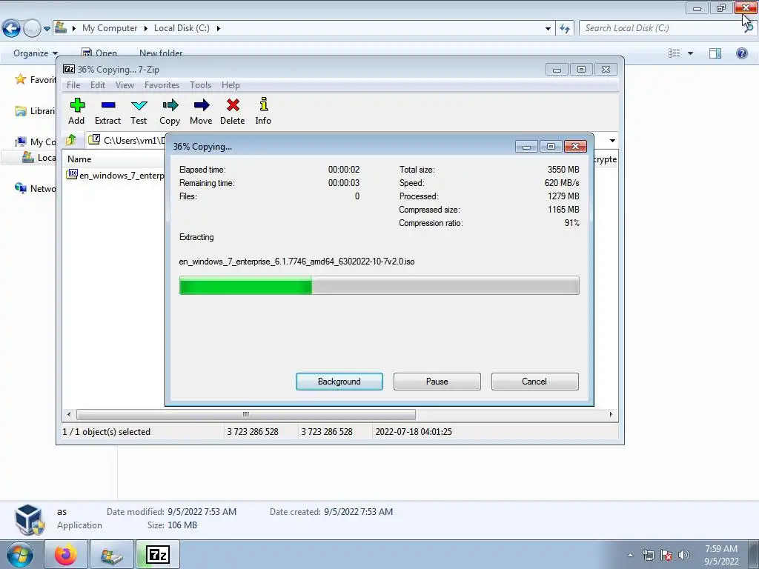Open the Windows Start orb
The width and height of the screenshot is (759, 569).
pyautogui.click(x=19, y=554)
